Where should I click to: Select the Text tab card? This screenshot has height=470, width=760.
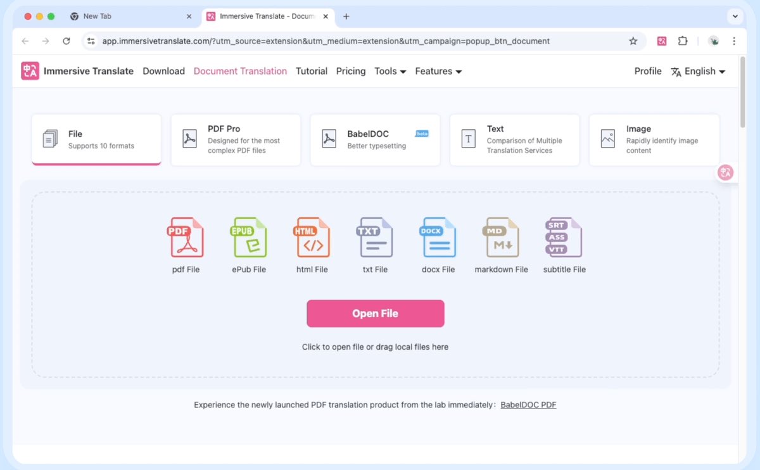coord(514,140)
